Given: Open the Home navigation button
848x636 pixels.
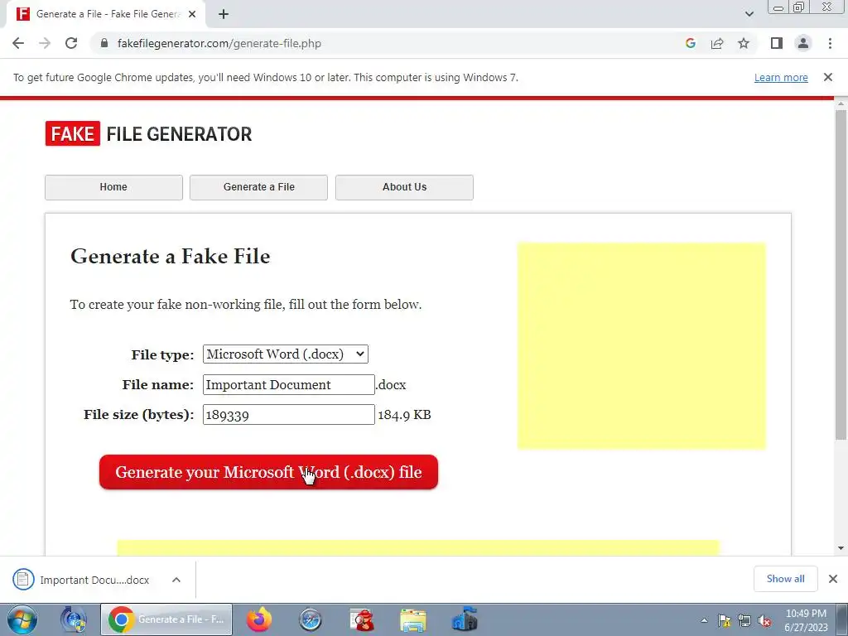Looking at the screenshot, I should click(113, 187).
